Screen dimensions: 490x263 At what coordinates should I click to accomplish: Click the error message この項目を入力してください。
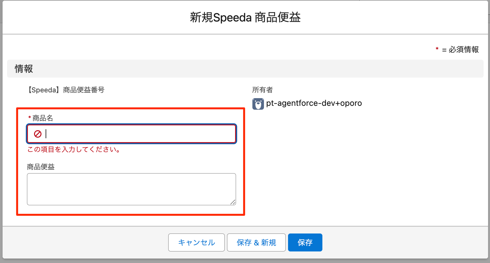point(74,149)
